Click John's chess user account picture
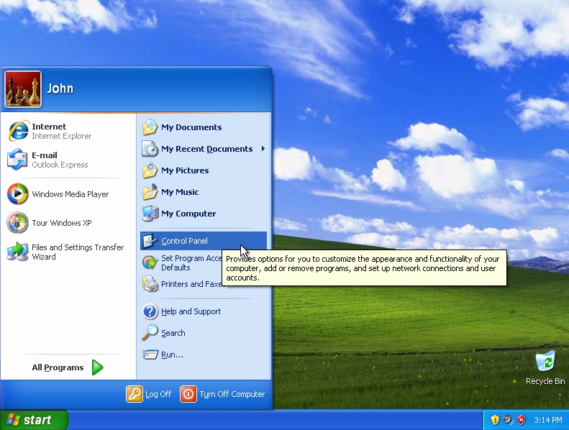The width and height of the screenshot is (569, 430). 23,89
